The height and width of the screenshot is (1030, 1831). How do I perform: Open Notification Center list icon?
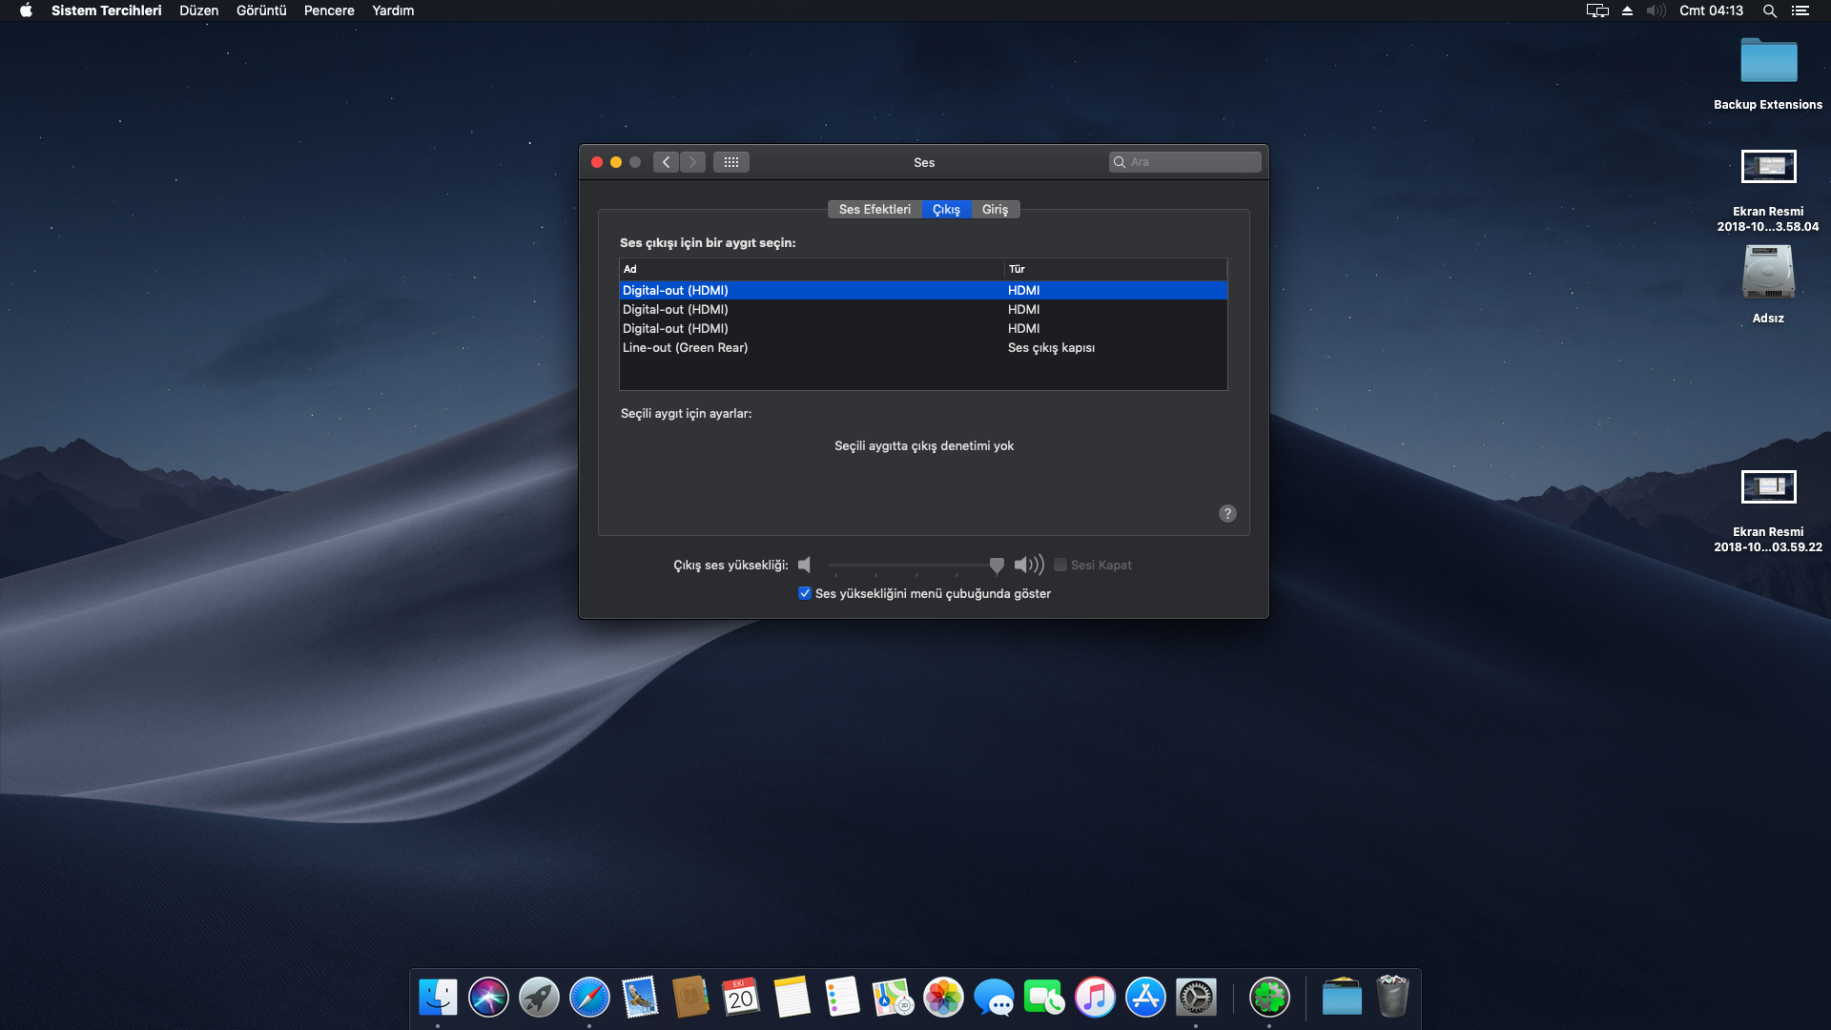[x=1800, y=10]
